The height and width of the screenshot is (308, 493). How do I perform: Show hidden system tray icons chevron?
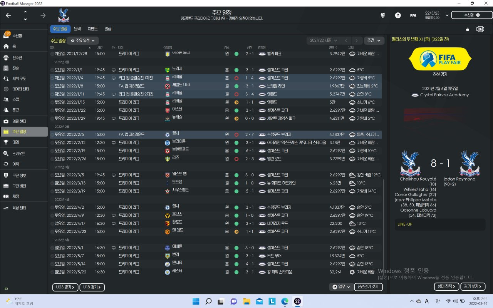click(411, 301)
